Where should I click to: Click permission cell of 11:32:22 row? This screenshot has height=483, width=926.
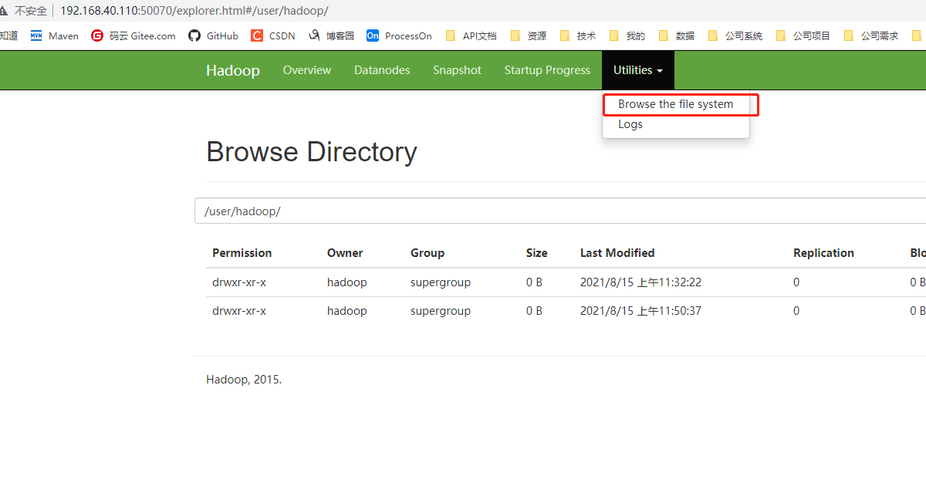[x=239, y=282]
